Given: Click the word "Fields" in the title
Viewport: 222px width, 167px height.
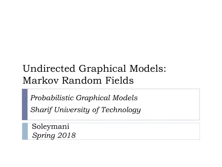Looking at the screenshot, I should (120, 80).
